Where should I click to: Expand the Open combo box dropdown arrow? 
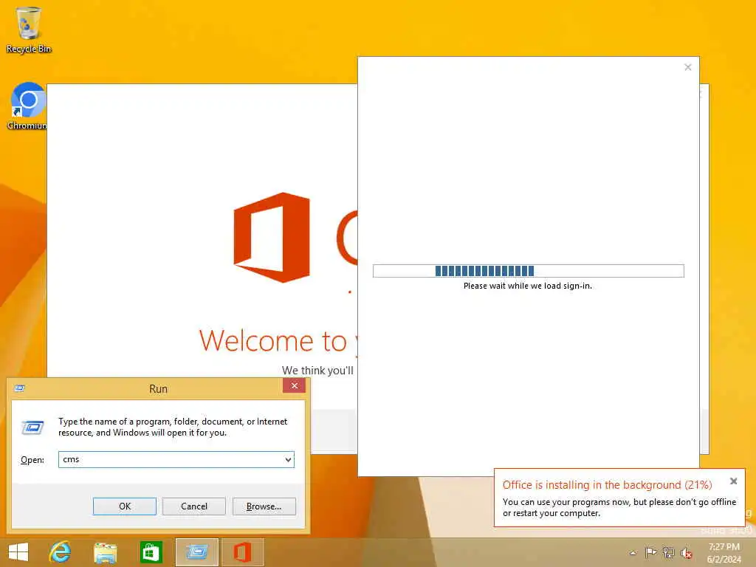click(x=288, y=459)
